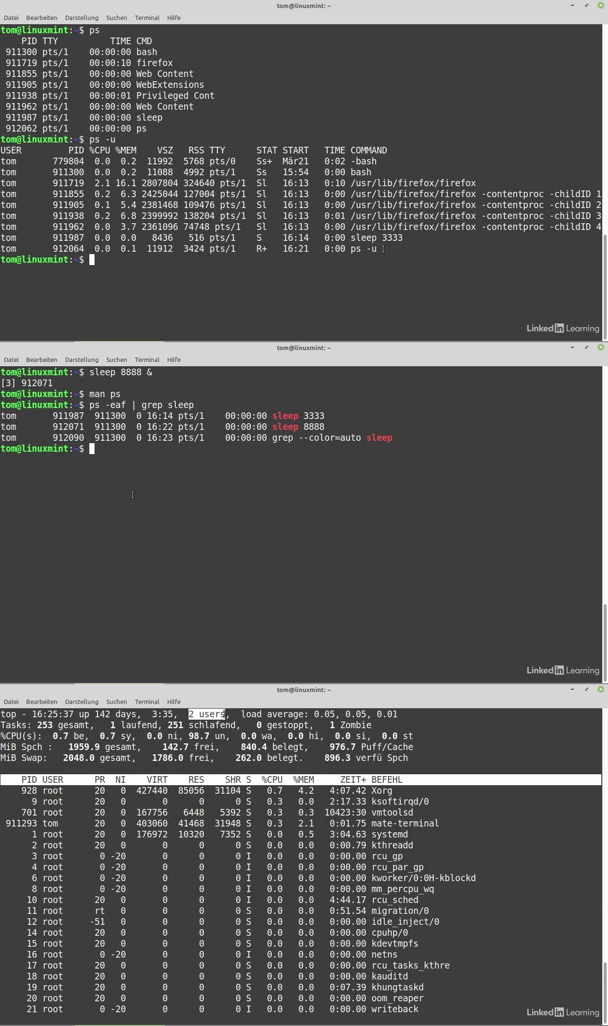Click LinkedIn Learning logo in top terminal
608x1026 pixels.
click(563, 328)
